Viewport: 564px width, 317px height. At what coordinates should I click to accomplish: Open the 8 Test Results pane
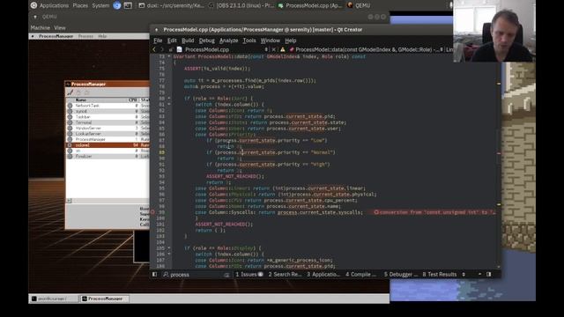440,275
